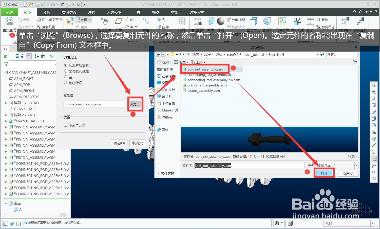Switch to the 视图 (View) tab
380x229 pixels.
click(156, 12)
